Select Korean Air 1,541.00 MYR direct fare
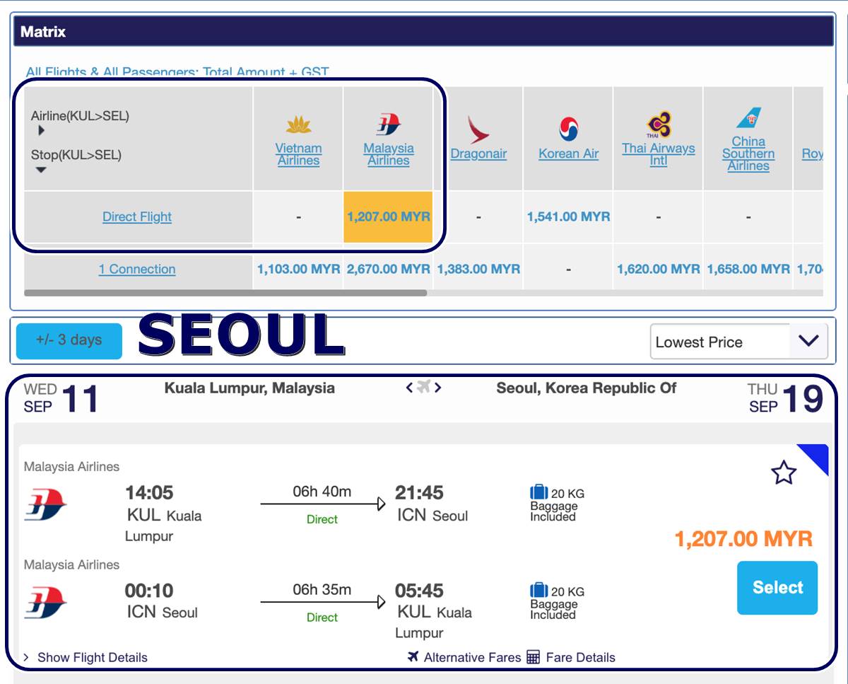Image resolution: width=848 pixels, height=684 pixels. point(568,216)
